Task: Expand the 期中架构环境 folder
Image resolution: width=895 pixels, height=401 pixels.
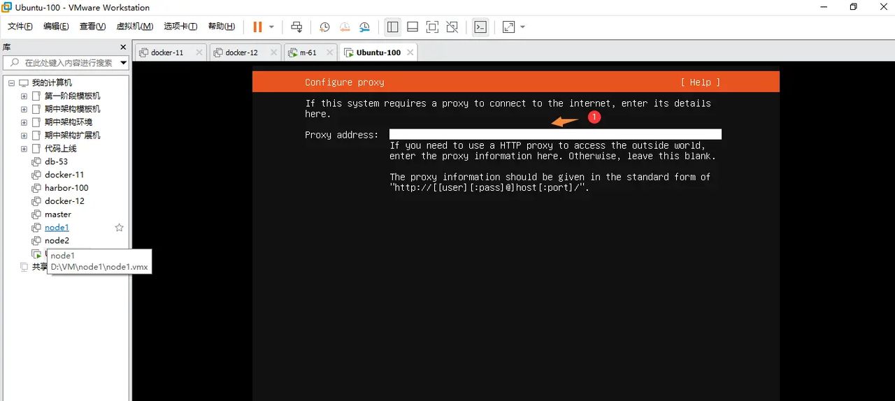Action: click(24, 122)
